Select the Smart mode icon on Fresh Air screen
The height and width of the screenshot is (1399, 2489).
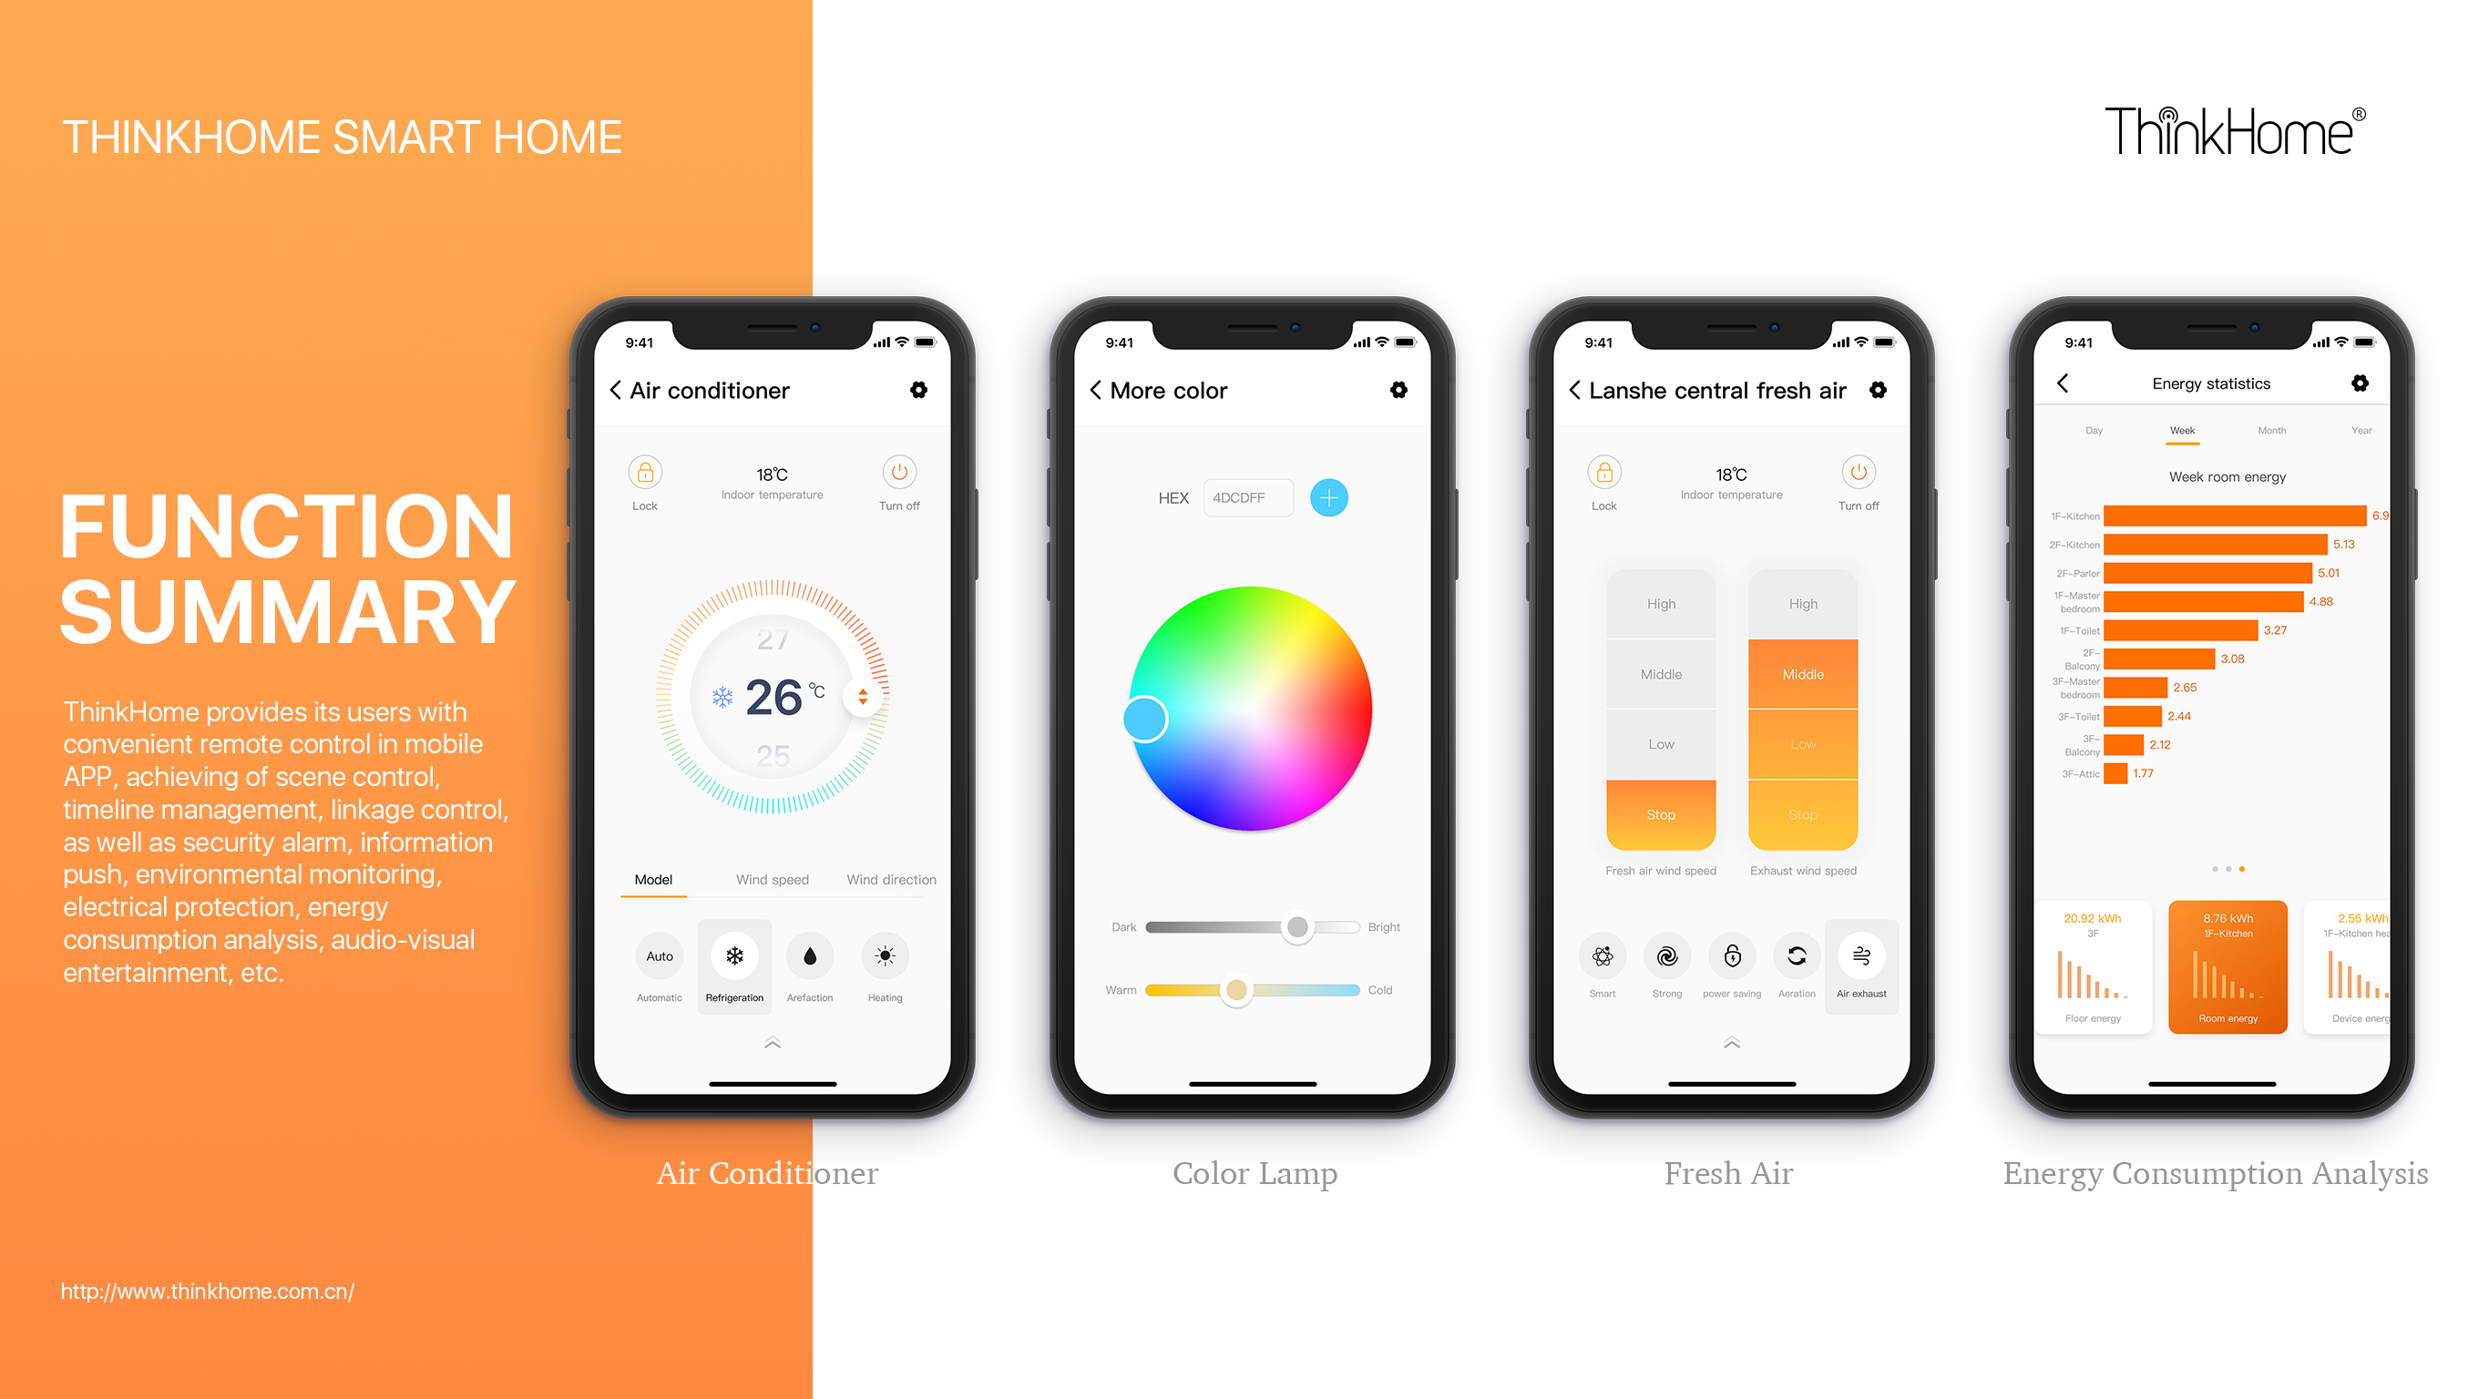coord(1597,954)
